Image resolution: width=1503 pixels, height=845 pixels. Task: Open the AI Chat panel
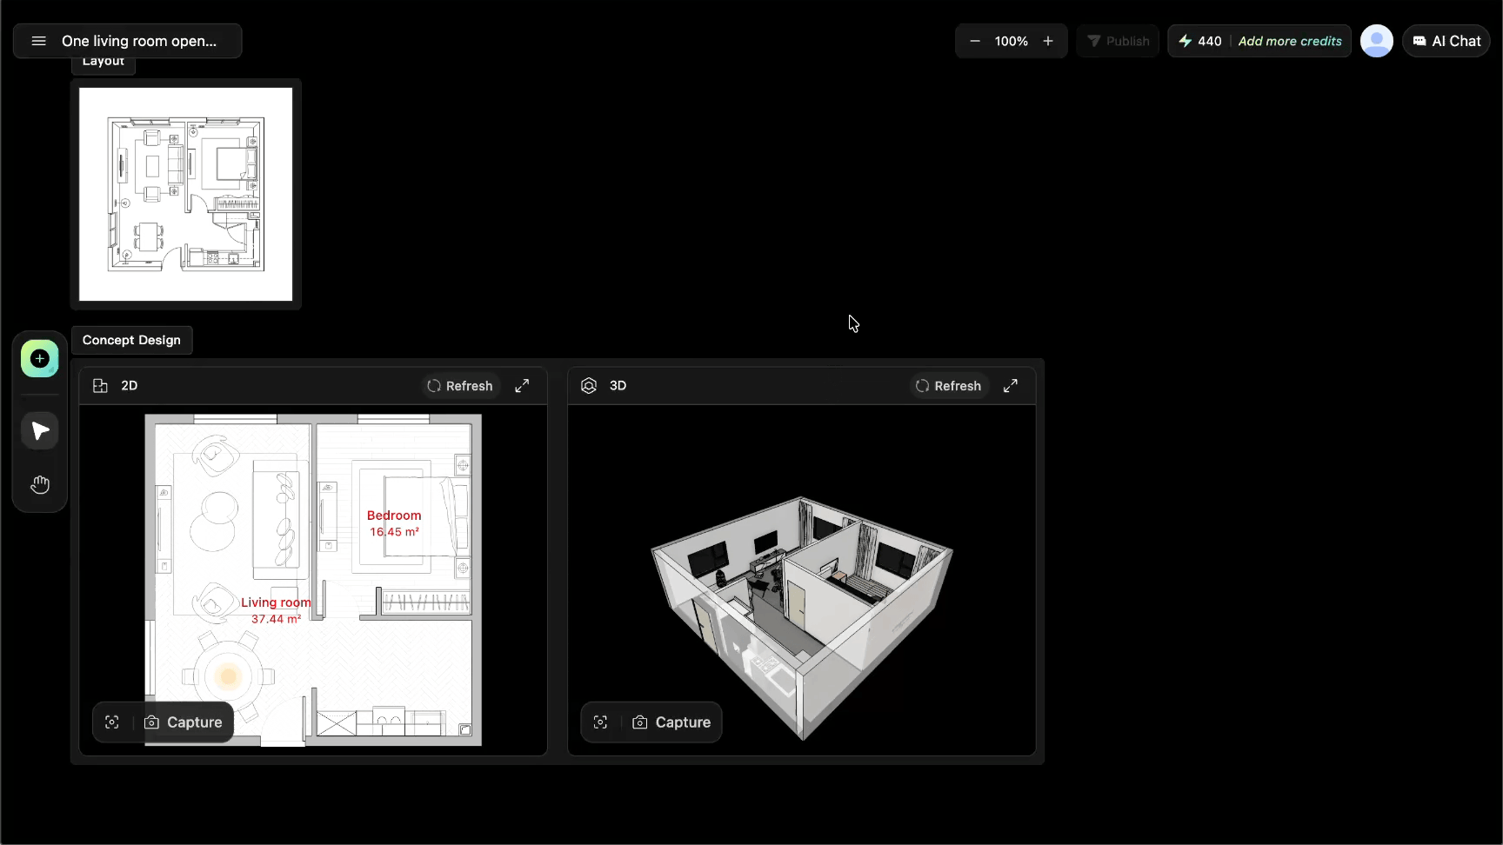coord(1446,41)
